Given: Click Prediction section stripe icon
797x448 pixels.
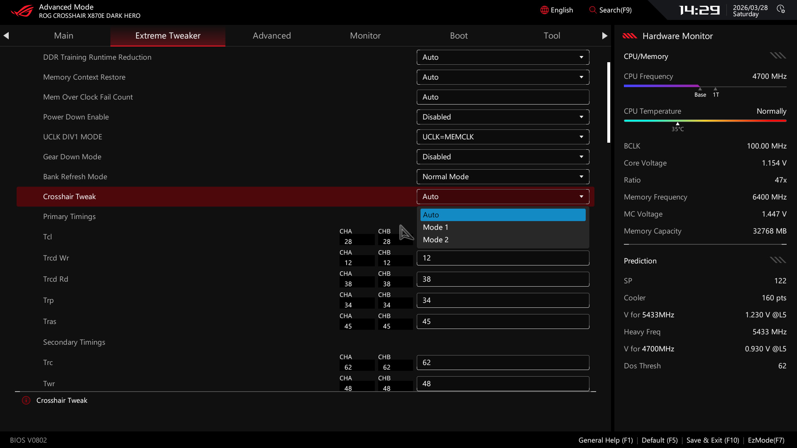Looking at the screenshot, I should (x=777, y=260).
